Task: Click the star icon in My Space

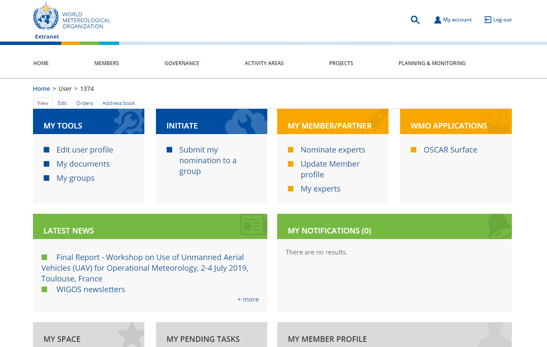Action: [x=131, y=334]
